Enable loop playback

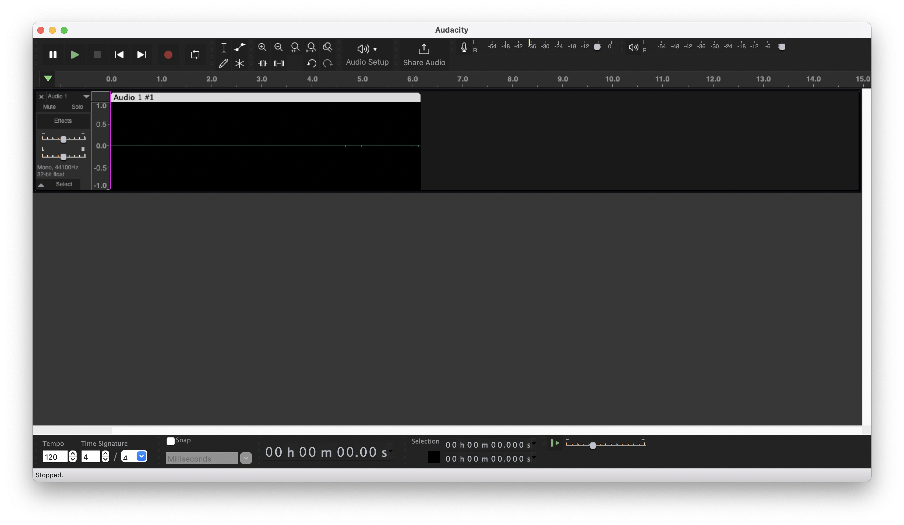coord(195,54)
